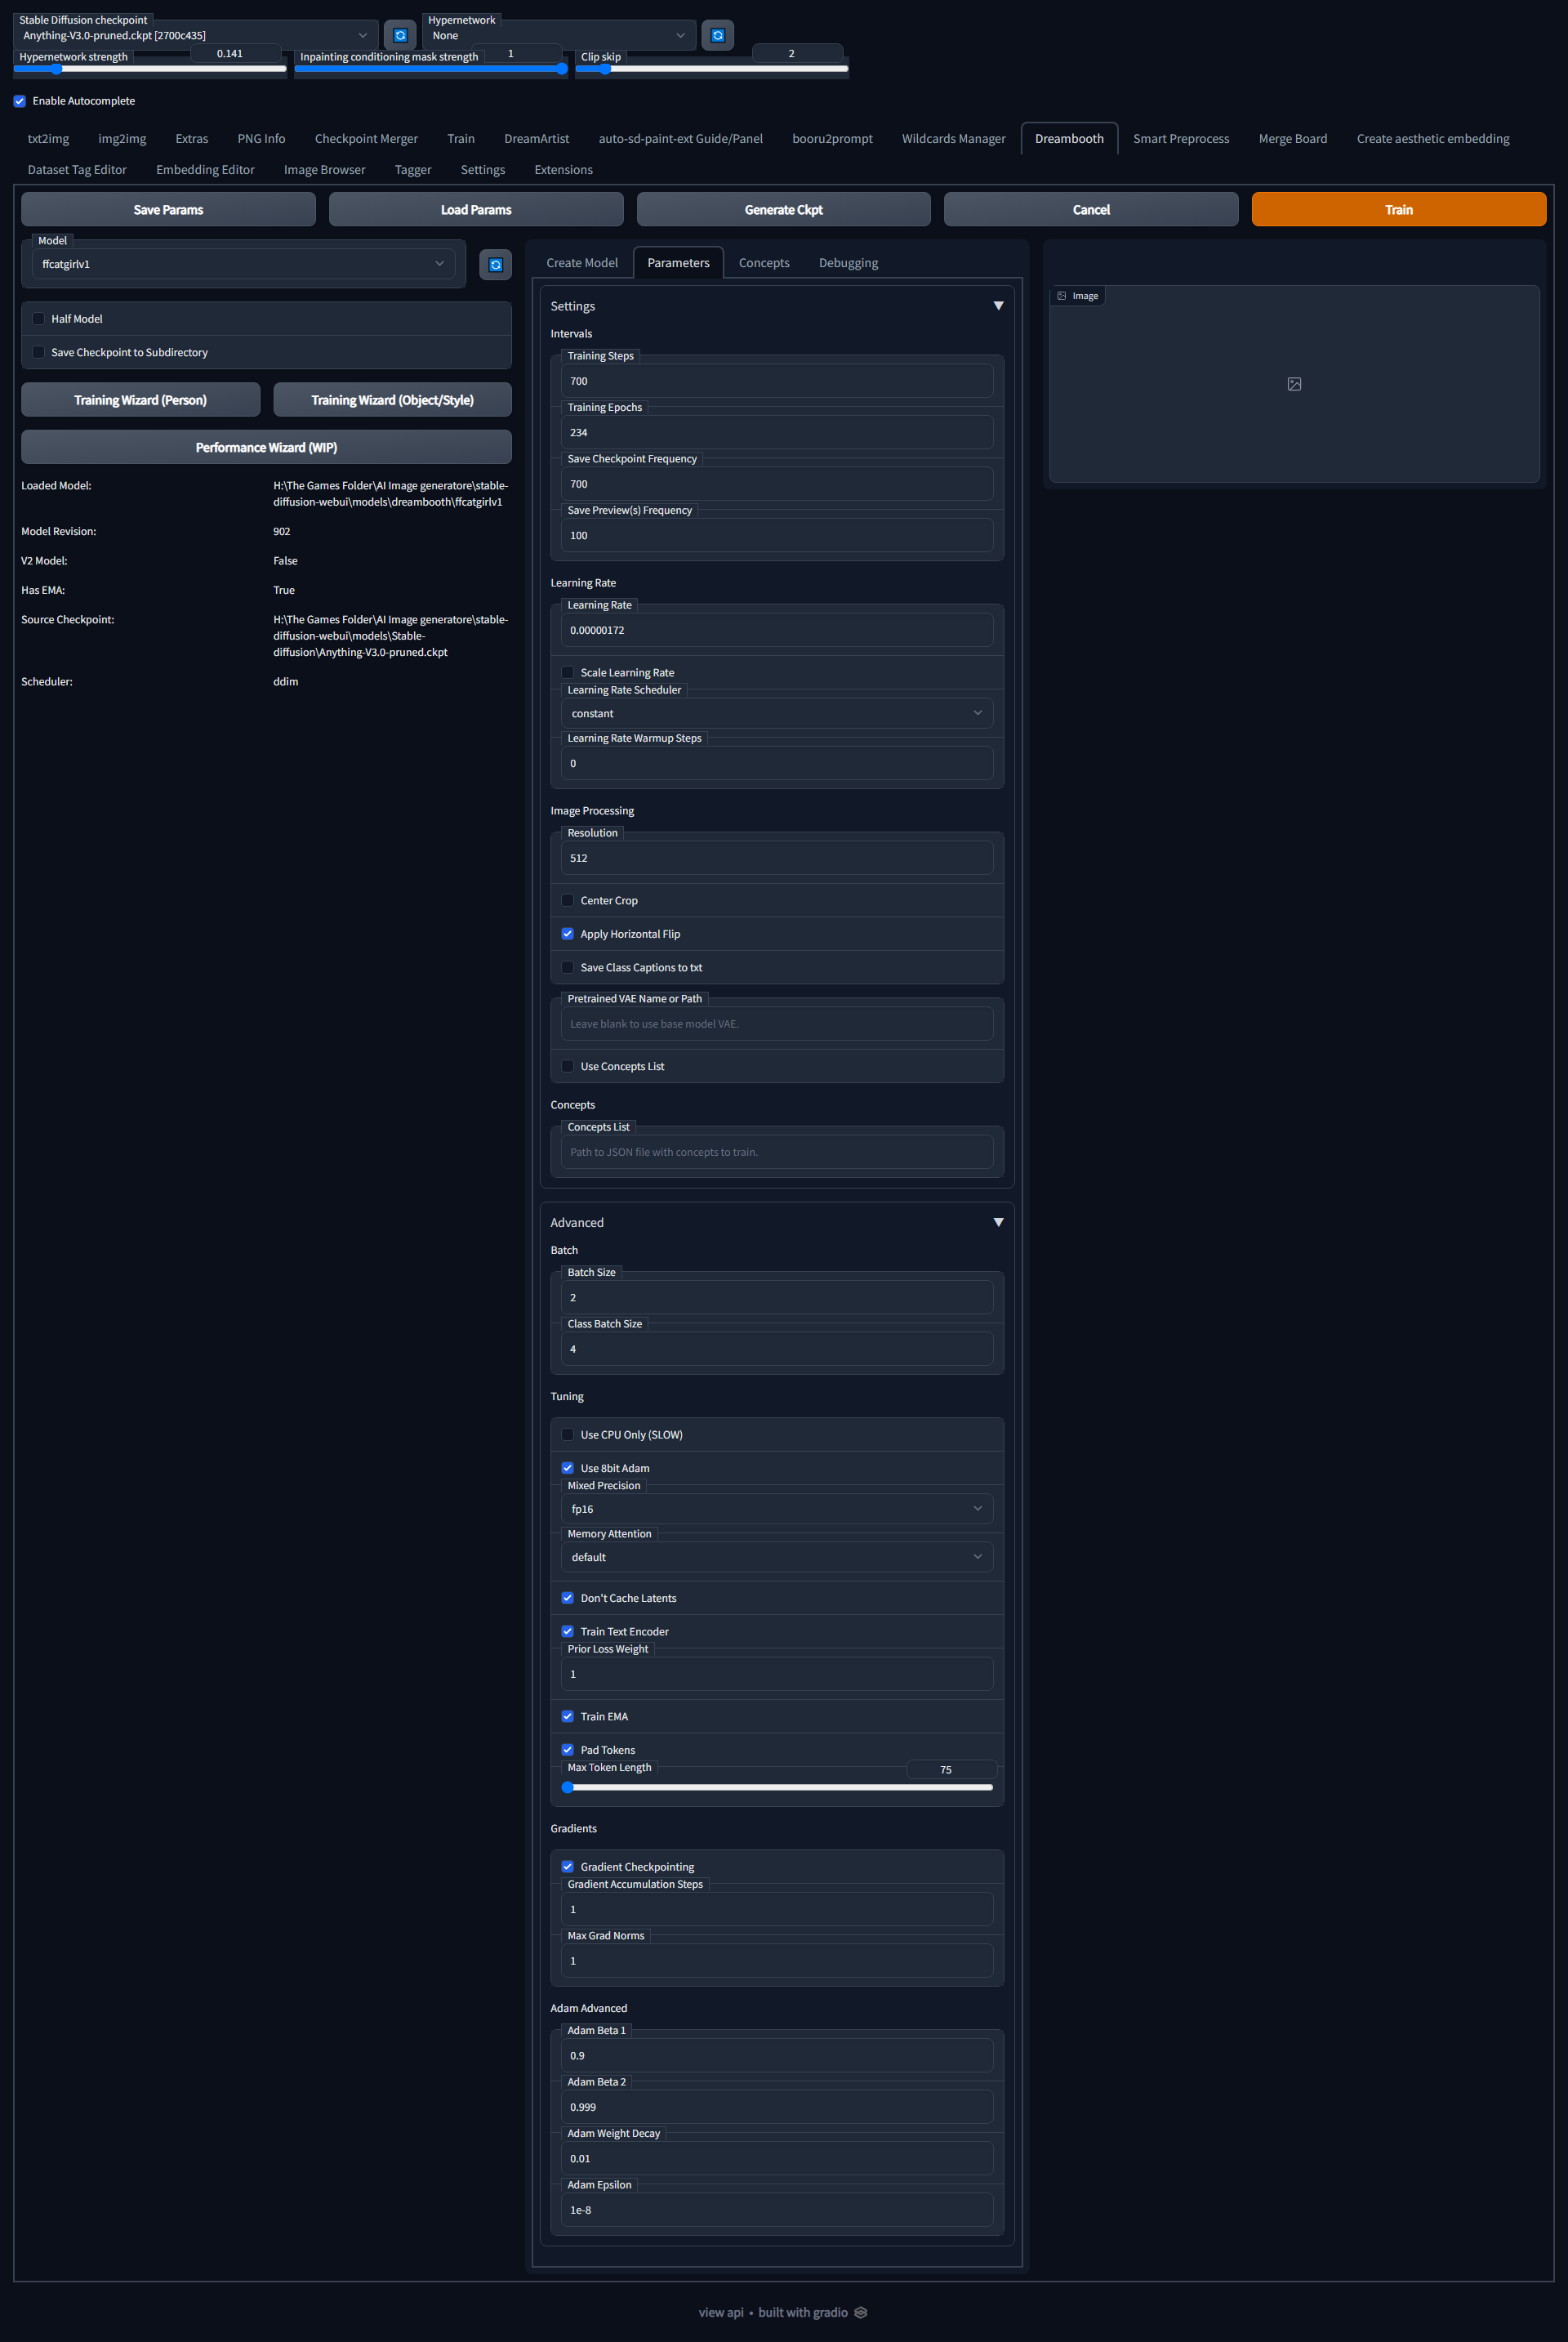Toggle the Train EMA checkbox
Image resolution: width=1568 pixels, height=2342 pixels.
tap(568, 1716)
